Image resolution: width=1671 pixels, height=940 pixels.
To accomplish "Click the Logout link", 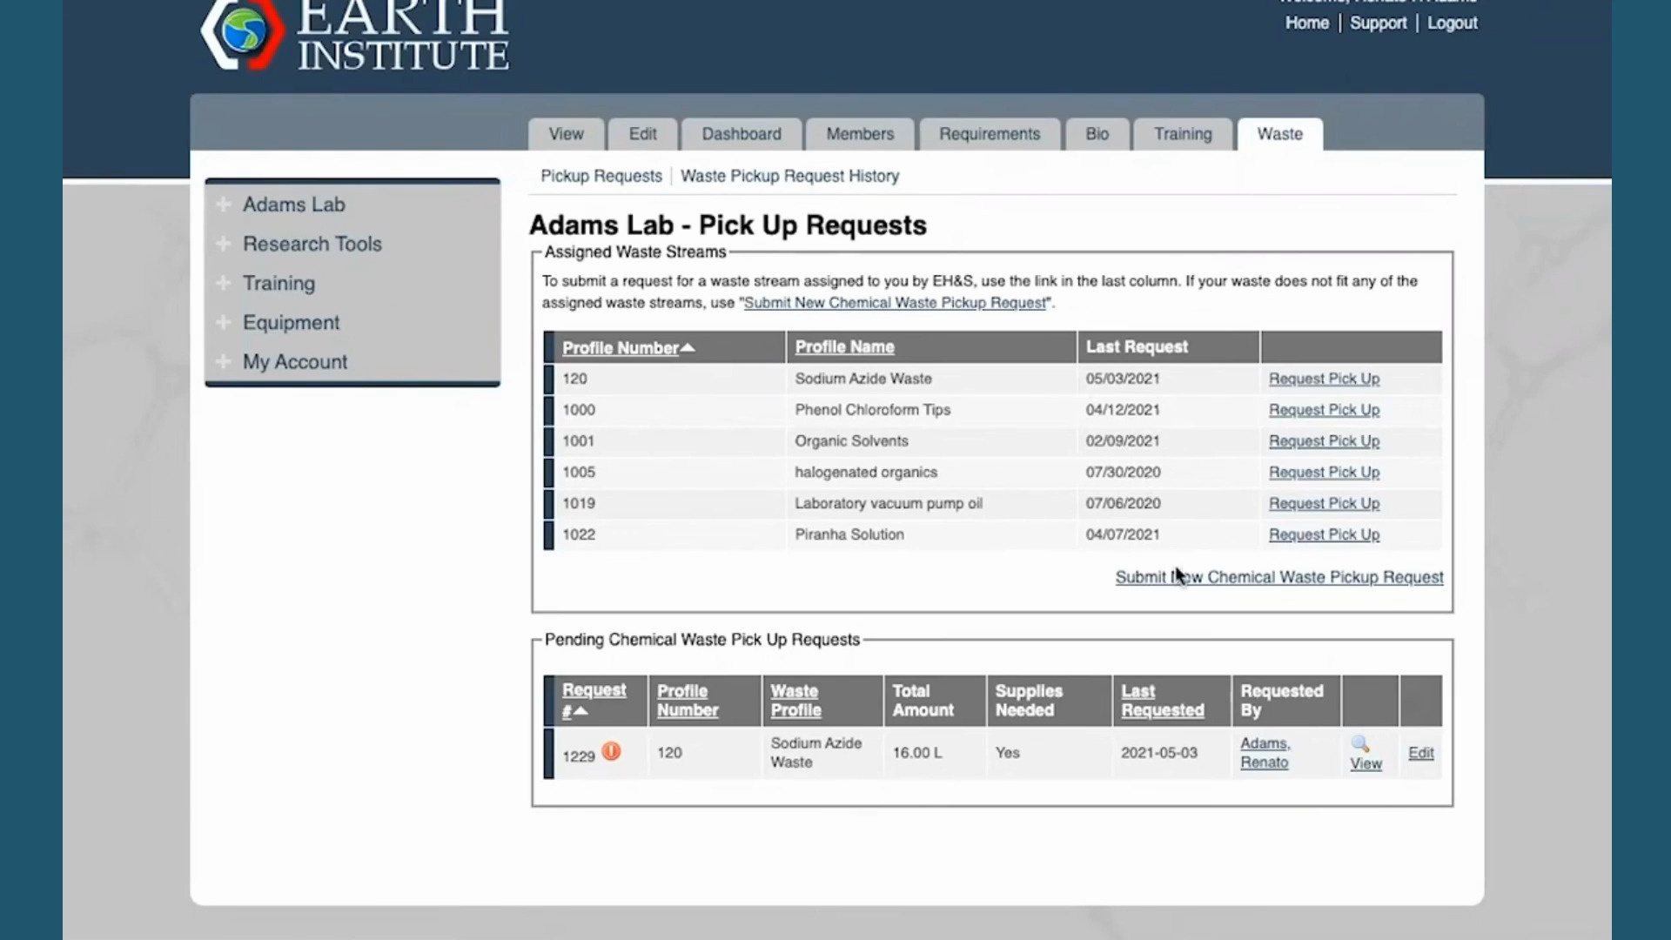I will (x=1452, y=23).
